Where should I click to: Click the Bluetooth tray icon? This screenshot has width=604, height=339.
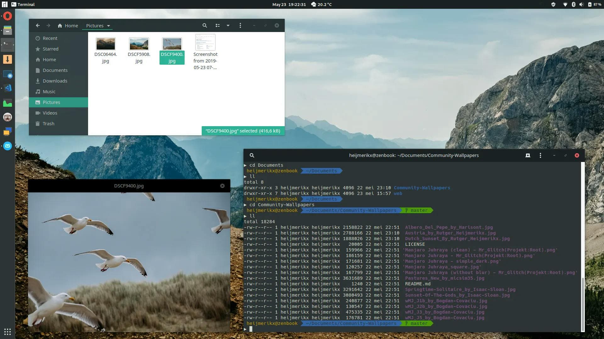pos(573,4)
